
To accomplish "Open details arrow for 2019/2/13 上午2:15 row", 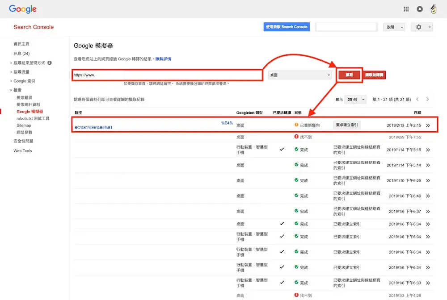I will click(428, 125).
